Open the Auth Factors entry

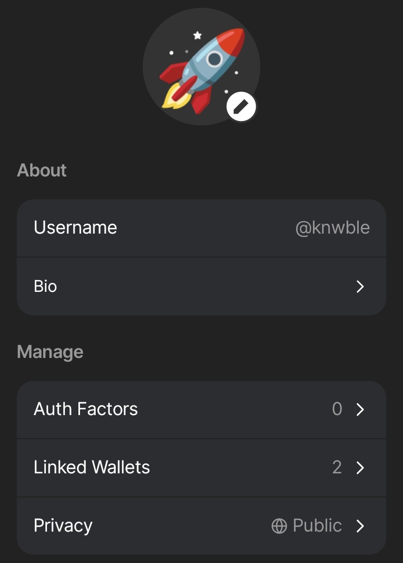201,410
